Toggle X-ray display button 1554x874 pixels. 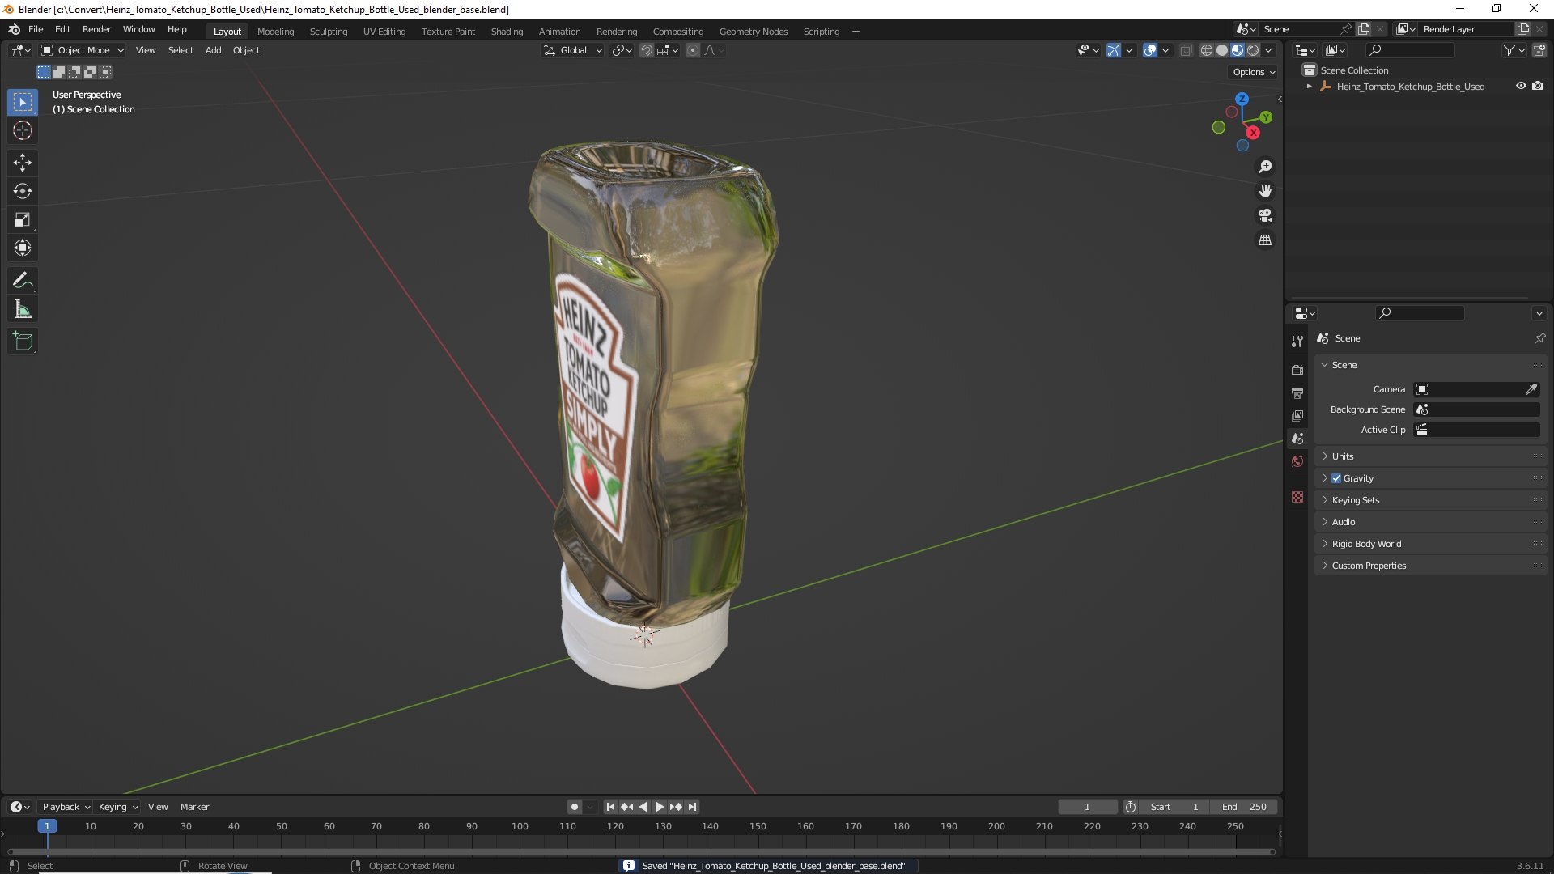point(1186,50)
